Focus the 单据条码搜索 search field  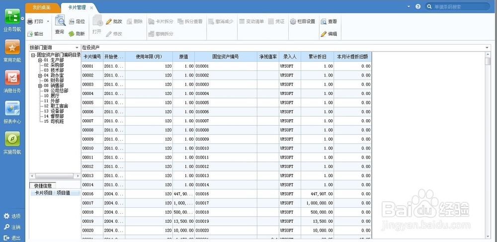click(x=458, y=6)
